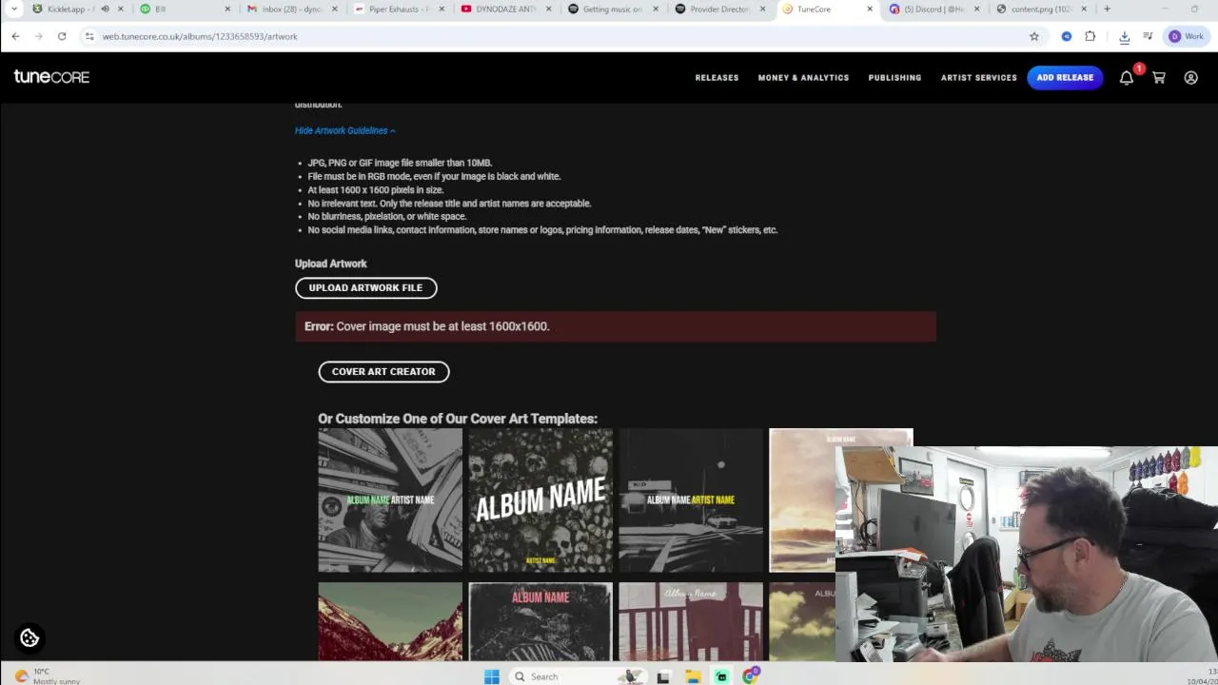Open the shopping cart icon

[x=1159, y=78]
